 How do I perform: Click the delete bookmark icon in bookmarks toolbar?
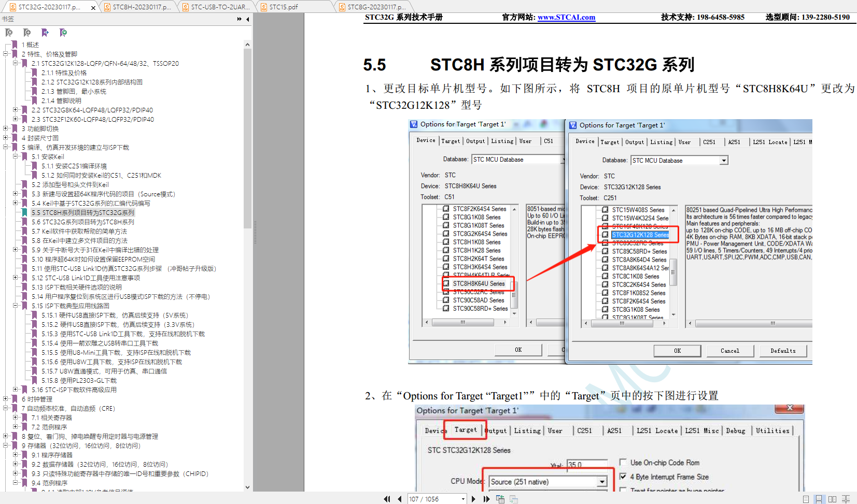click(9, 33)
